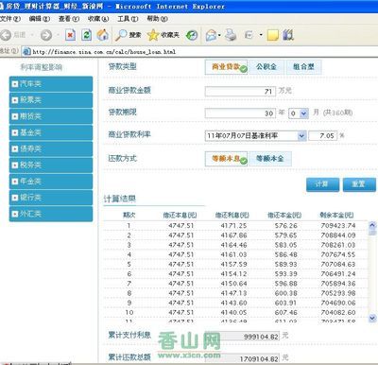This screenshot has height=365, width=378.
Task: Select the 公积金 loan type option
Action: coord(266,67)
